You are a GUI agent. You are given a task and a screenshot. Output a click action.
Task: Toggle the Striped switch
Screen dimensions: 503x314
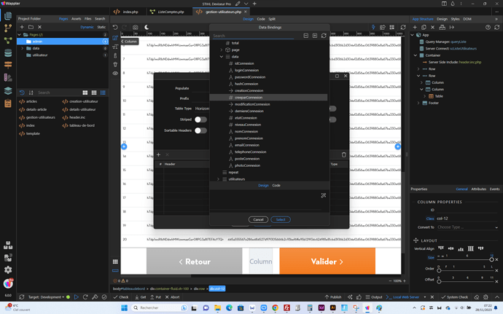(x=200, y=119)
